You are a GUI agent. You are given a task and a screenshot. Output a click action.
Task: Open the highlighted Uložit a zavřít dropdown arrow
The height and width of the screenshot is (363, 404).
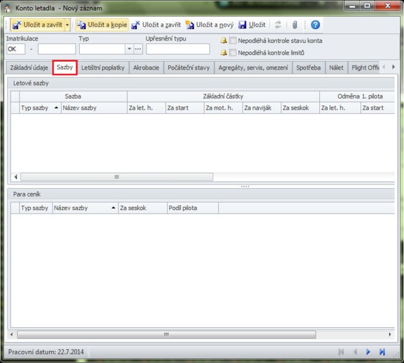pos(67,25)
